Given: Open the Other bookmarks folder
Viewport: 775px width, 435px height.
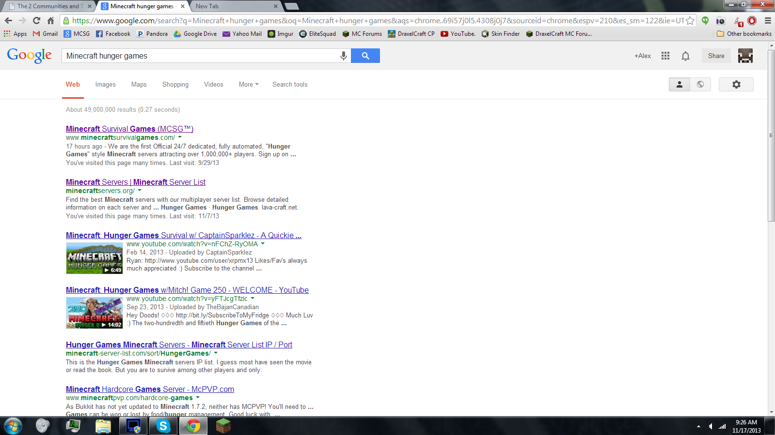Looking at the screenshot, I should coord(744,34).
